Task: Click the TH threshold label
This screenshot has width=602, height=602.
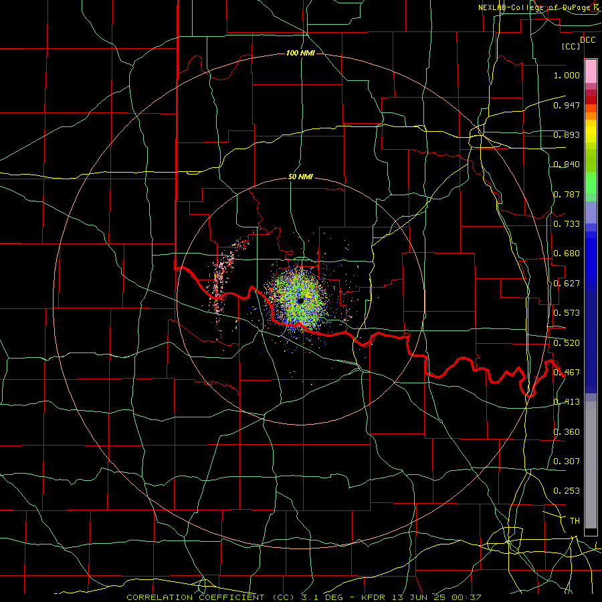Action: pos(575,521)
